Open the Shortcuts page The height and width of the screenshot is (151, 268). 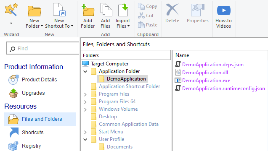(x=33, y=133)
